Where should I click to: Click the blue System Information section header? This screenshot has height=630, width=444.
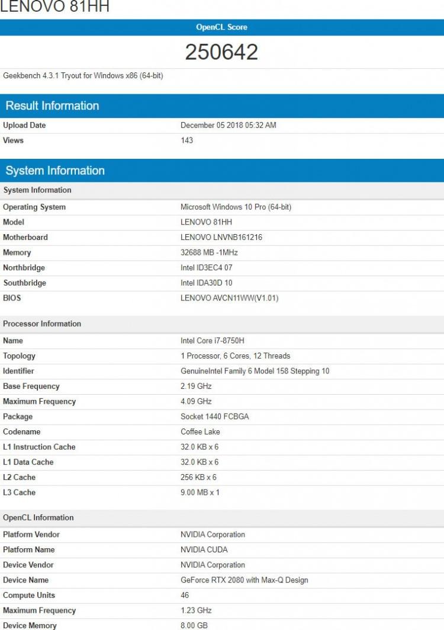tap(55, 171)
